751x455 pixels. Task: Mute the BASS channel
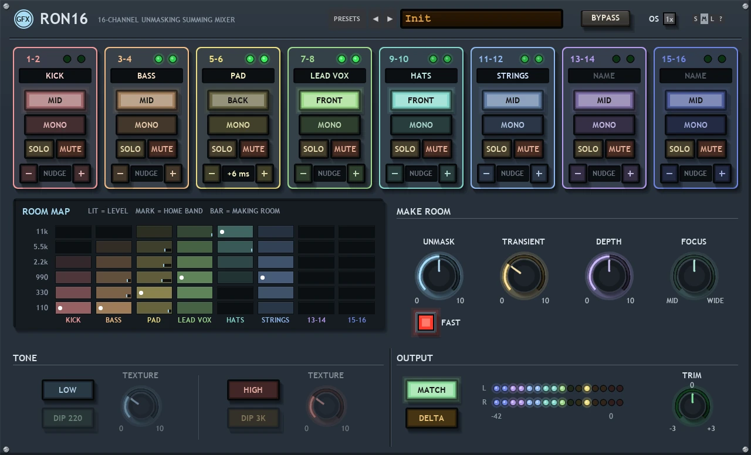tap(162, 149)
